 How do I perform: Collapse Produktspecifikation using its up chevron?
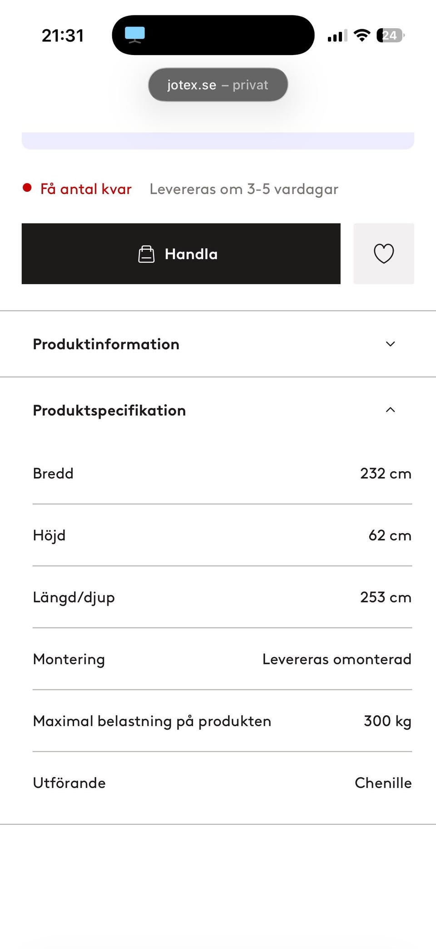point(390,410)
